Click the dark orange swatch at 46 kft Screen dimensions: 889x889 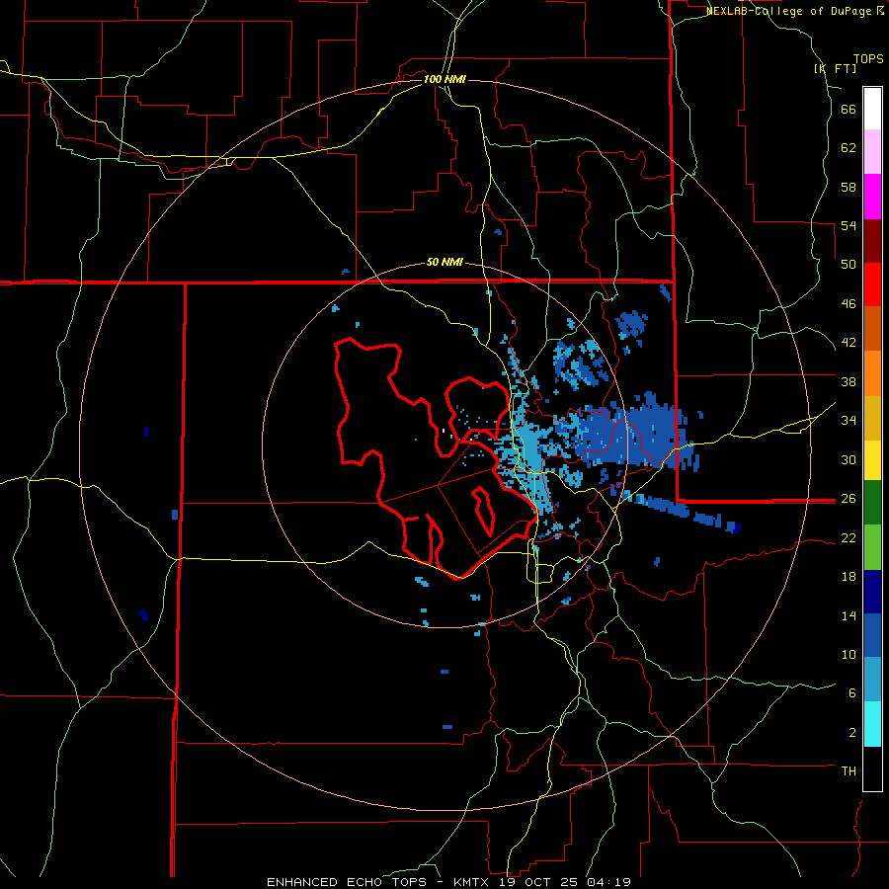point(872,328)
